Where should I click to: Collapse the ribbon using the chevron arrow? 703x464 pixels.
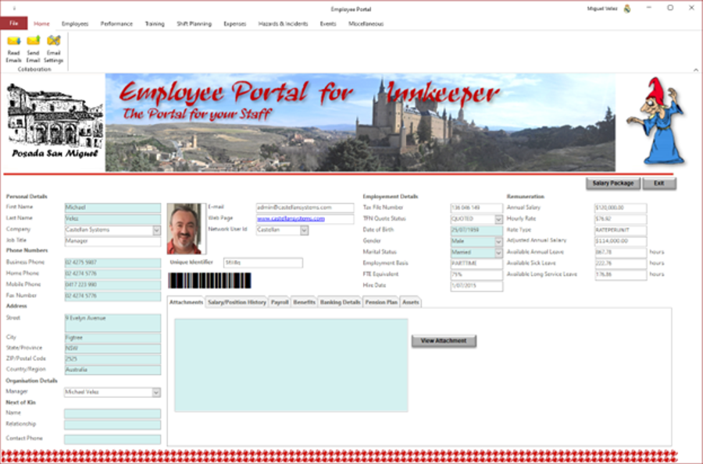pyautogui.click(x=695, y=70)
